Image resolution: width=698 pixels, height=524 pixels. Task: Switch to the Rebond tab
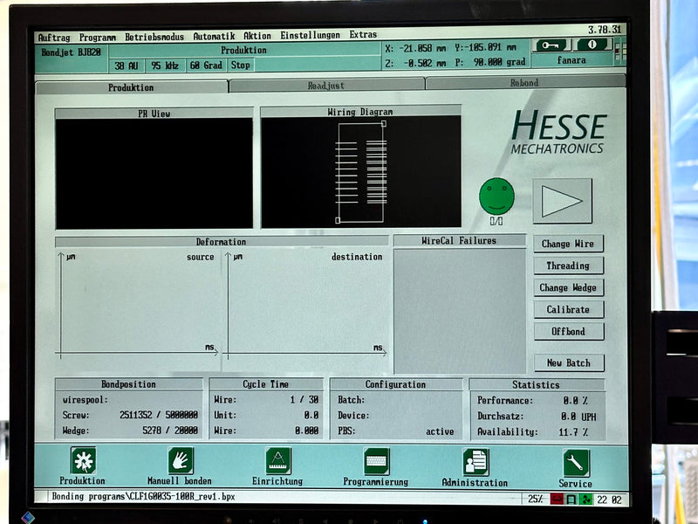pyautogui.click(x=525, y=82)
